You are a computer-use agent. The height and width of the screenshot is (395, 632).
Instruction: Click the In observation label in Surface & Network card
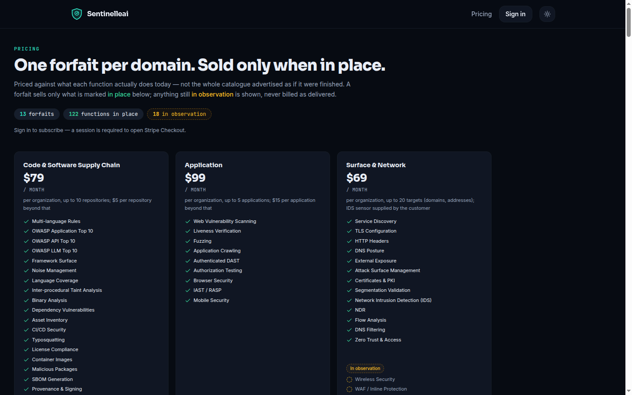pos(365,369)
